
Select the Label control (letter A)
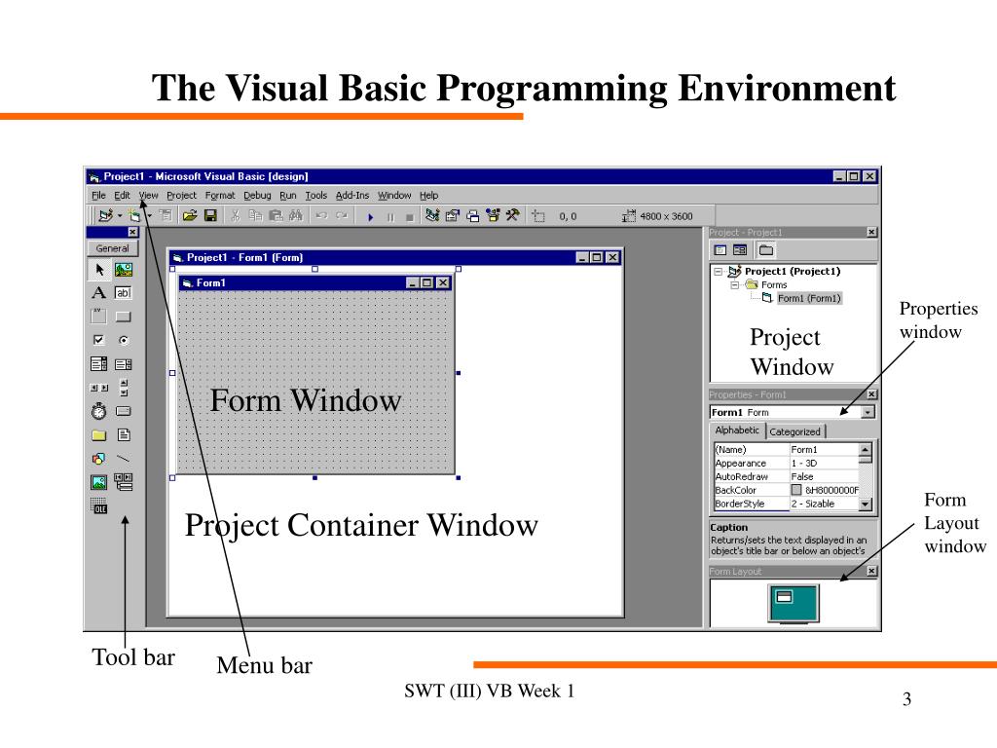pos(99,292)
